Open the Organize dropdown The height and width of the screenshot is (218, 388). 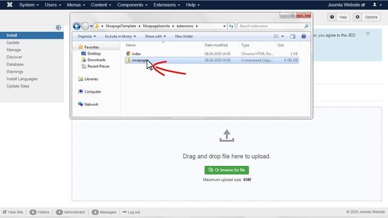[86, 36]
